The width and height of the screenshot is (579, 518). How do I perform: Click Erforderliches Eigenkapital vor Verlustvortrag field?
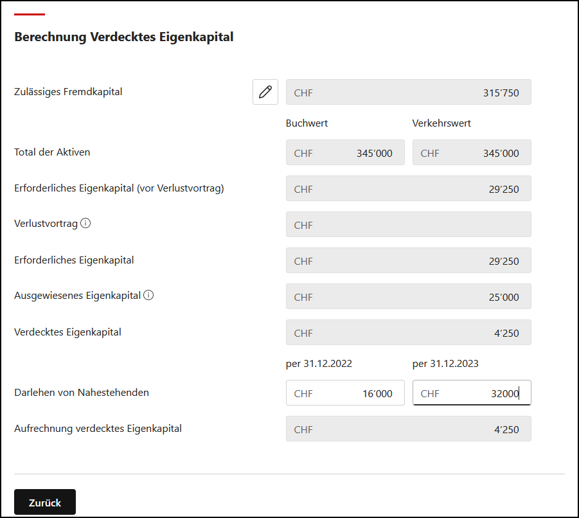409,188
